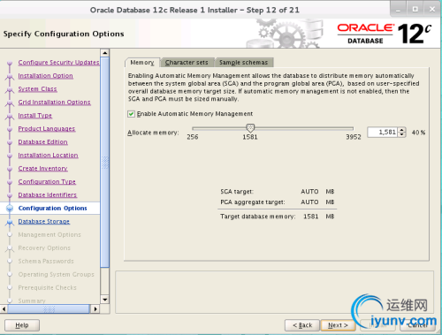The width and height of the screenshot is (442, 335).
Task: Click the step list scroll down arrow
Action: 104,300
